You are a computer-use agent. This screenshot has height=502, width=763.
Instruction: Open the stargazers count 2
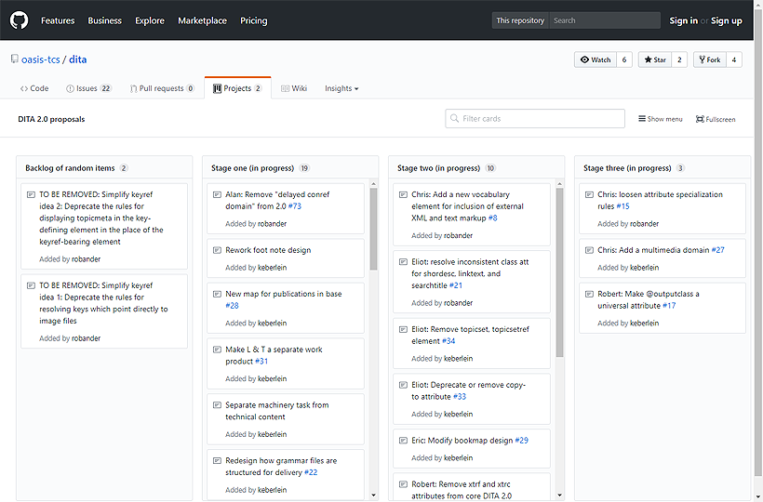[679, 59]
